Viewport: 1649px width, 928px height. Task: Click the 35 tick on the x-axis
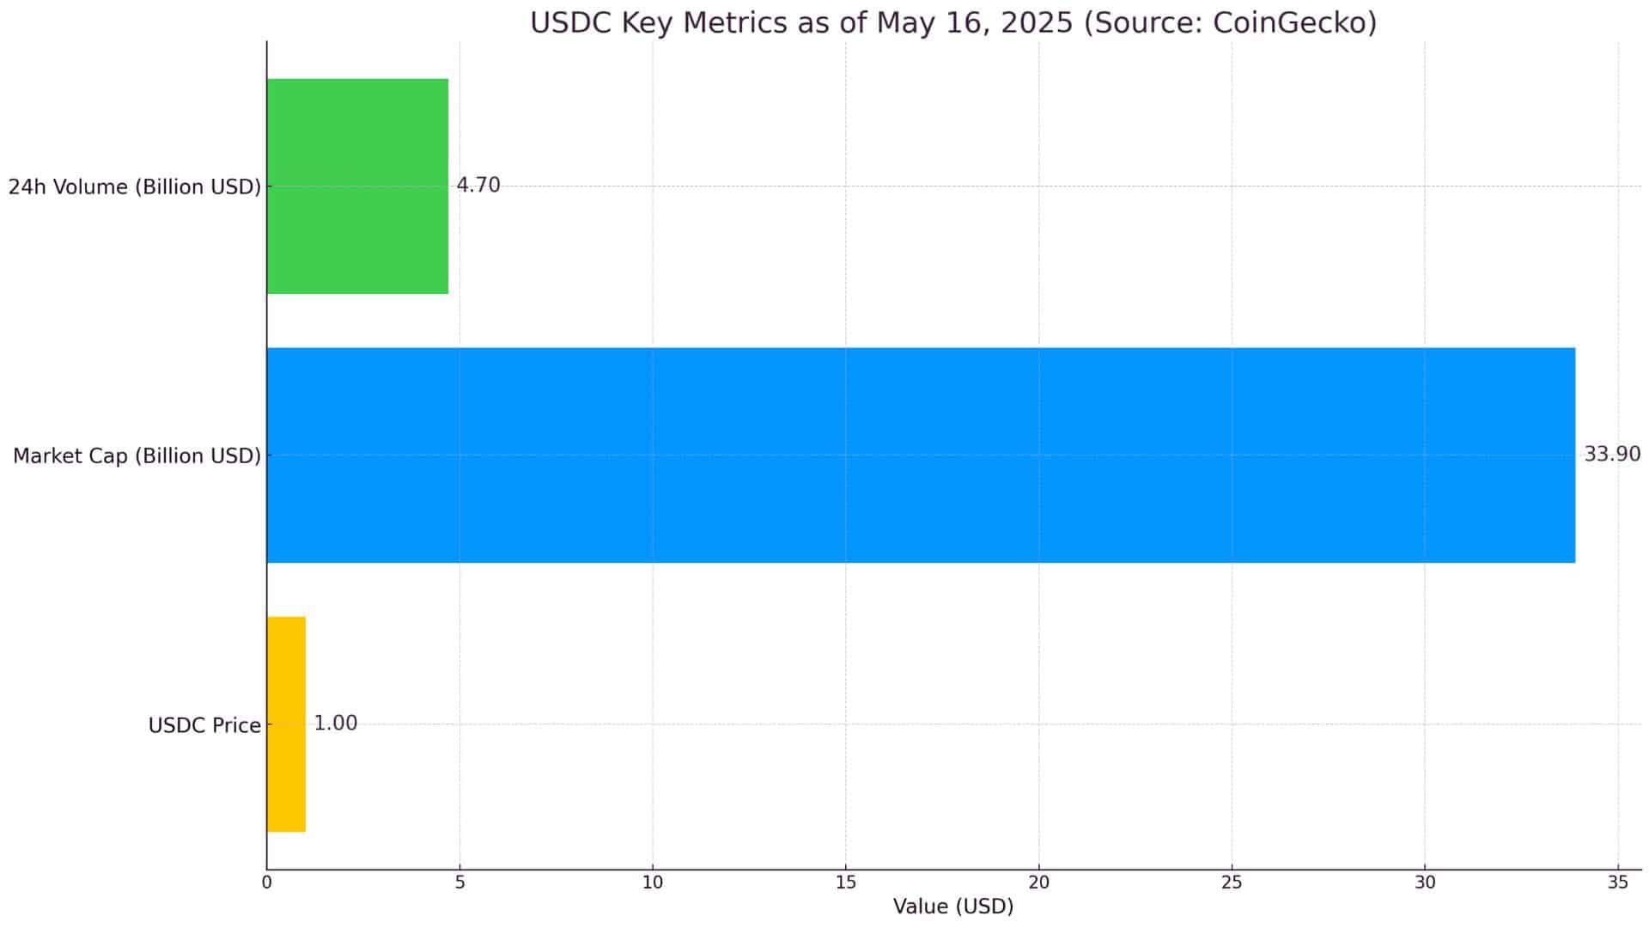tap(1618, 883)
